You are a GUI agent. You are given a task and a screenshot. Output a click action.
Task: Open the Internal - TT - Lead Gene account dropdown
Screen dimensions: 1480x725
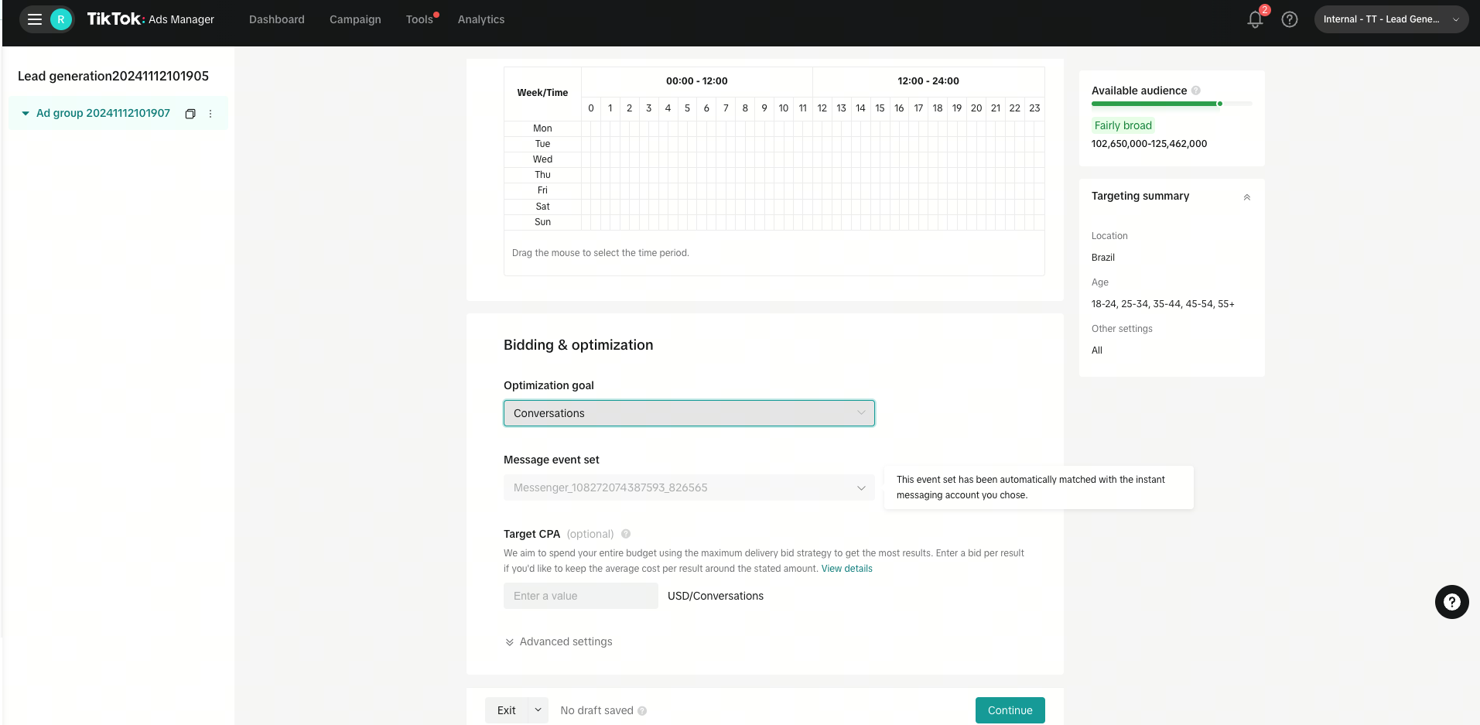pos(1391,19)
